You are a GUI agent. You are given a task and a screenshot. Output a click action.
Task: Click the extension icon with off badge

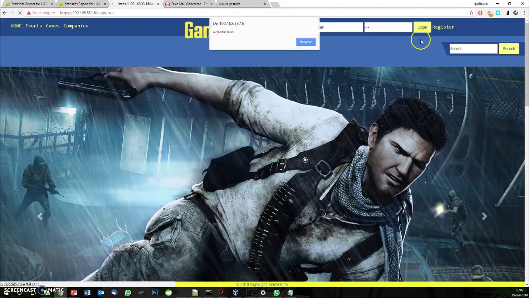tap(490, 13)
